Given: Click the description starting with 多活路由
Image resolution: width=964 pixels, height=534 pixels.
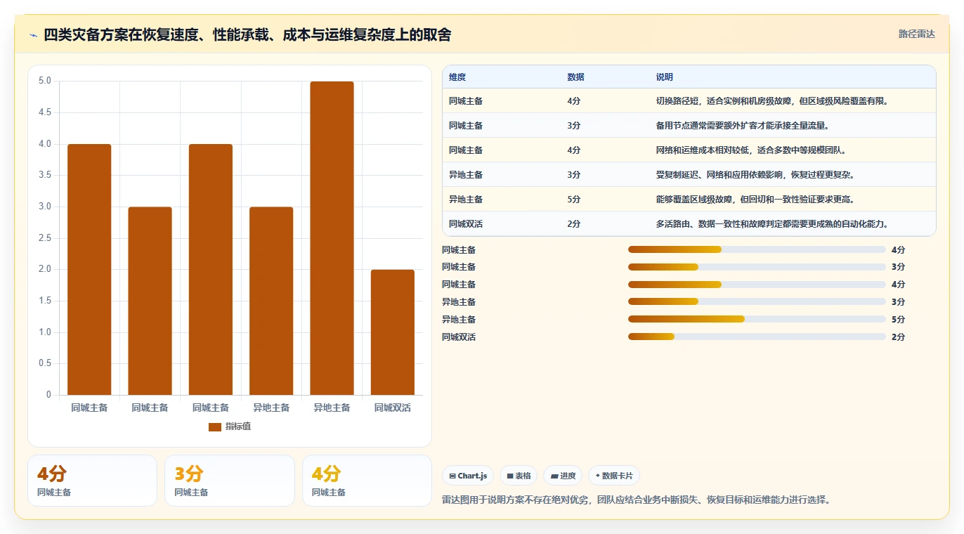Looking at the screenshot, I should 772,224.
